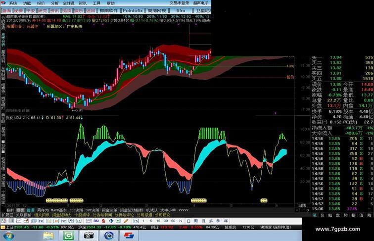Select the 技术分析 side tab
The width and height of the screenshot is (374, 241).
pyautogui.click(x=3, y=40)
